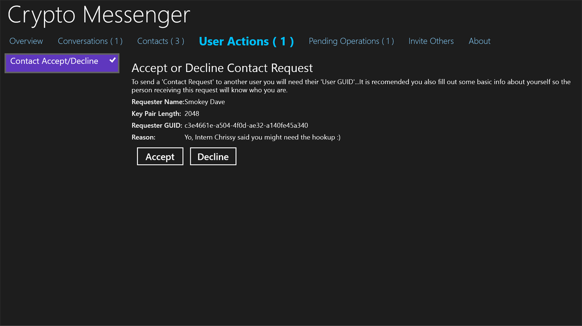Image resolution: width=582 pixels, height=326 pixels.
Task: Open the About tab
Action: 479,41
